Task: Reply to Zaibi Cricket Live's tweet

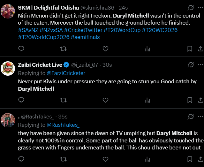Action: [x=21, y=100]
